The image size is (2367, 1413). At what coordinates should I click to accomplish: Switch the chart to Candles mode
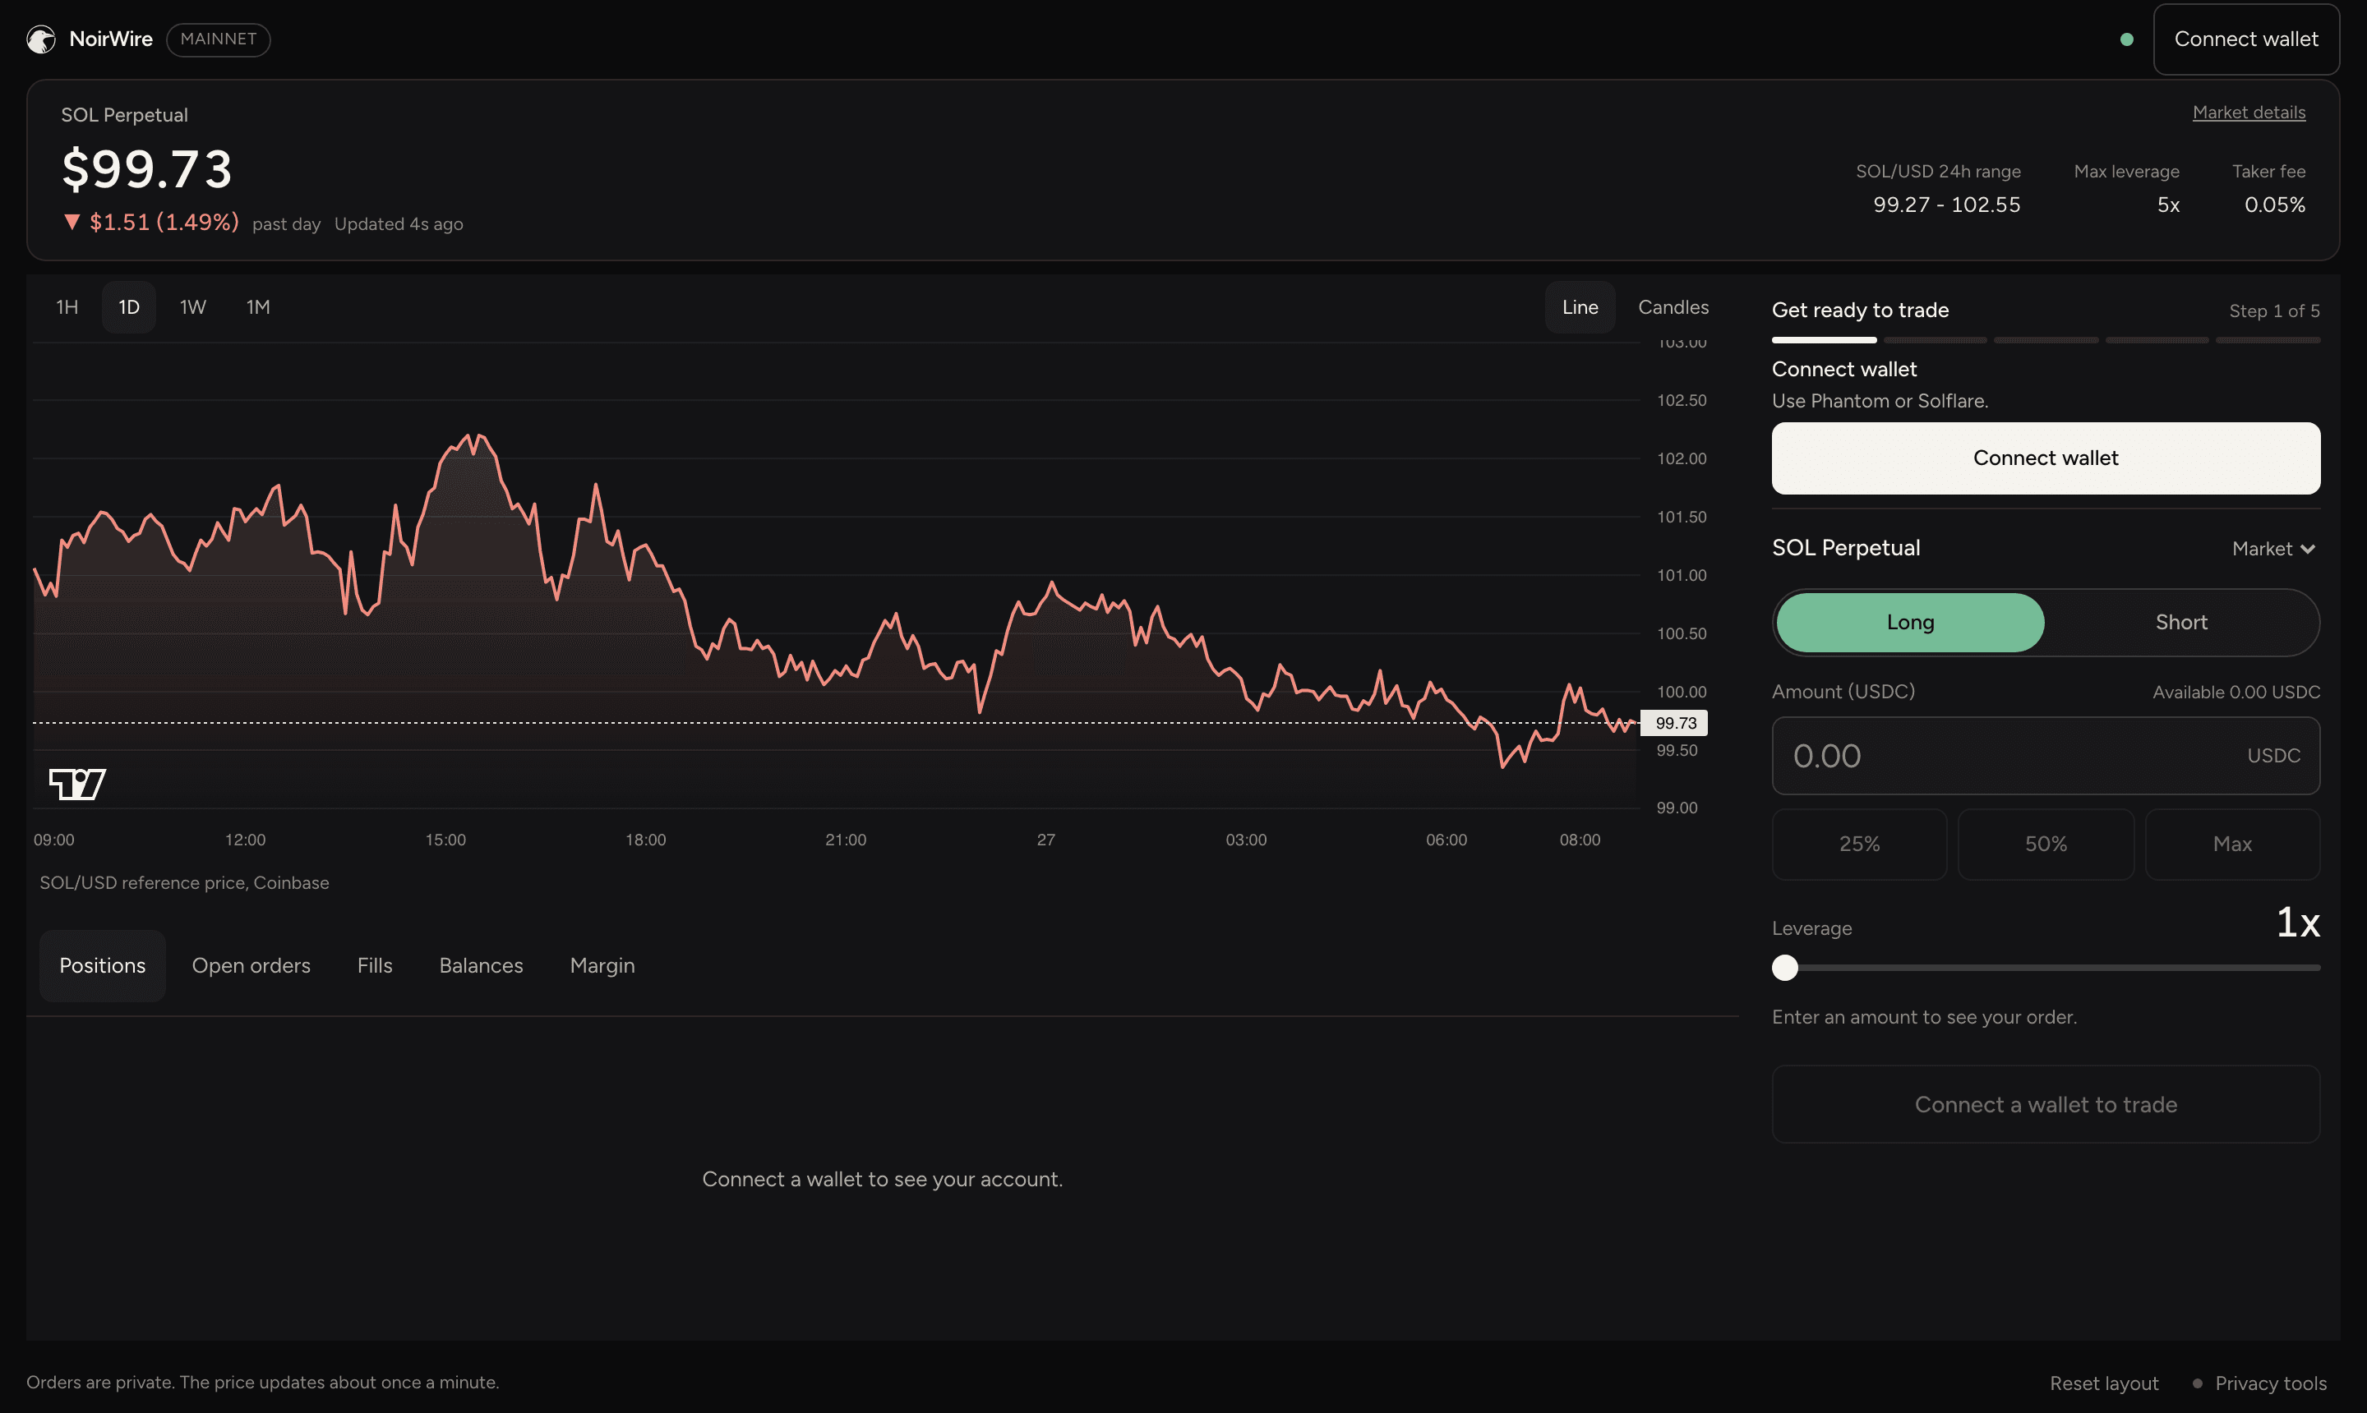pos(1673,307)
